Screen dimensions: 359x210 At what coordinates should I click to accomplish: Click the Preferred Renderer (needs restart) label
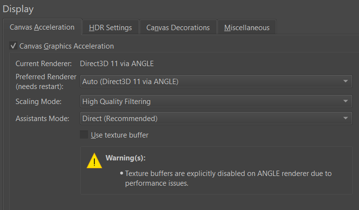tap(46, 81)
